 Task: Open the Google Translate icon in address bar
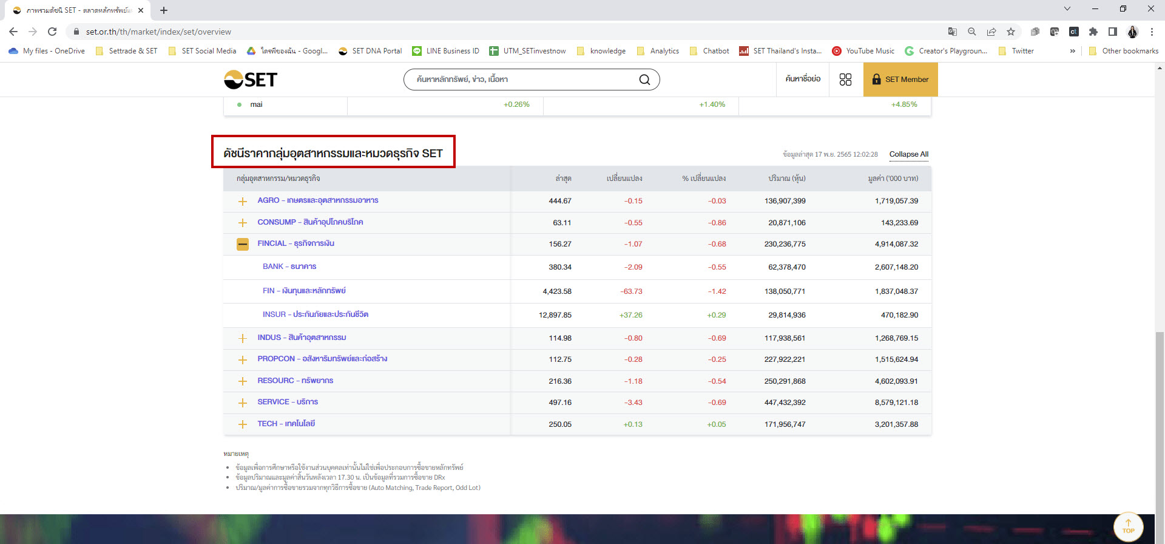click(x=953, y=32)
